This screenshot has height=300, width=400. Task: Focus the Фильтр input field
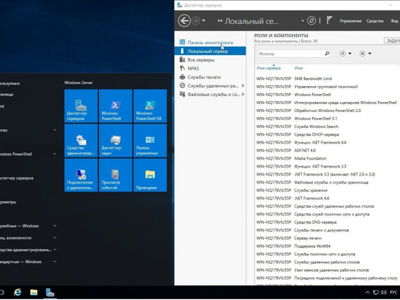(x=291, y=53)
